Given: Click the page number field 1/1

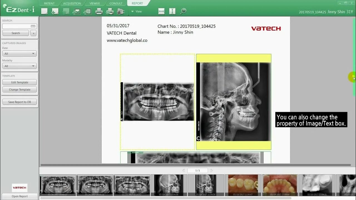Looking at the screenshot, I should click(x=197, y=170).
